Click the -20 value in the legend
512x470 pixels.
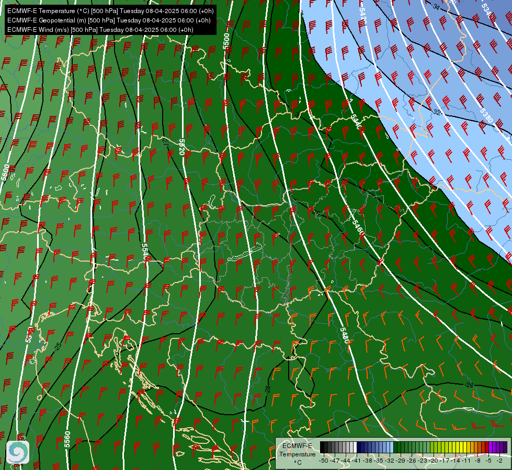[x=434, y=461]
